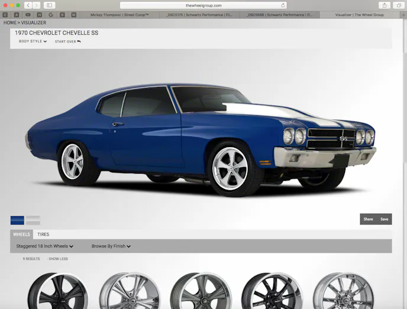Click the Show Less link
The image size is (407, 309).
[58, 259]
